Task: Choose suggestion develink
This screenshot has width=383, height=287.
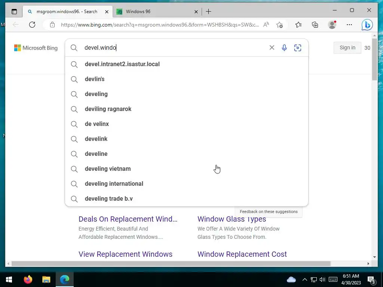Action: pyautogui.click(x=187, y=139)
